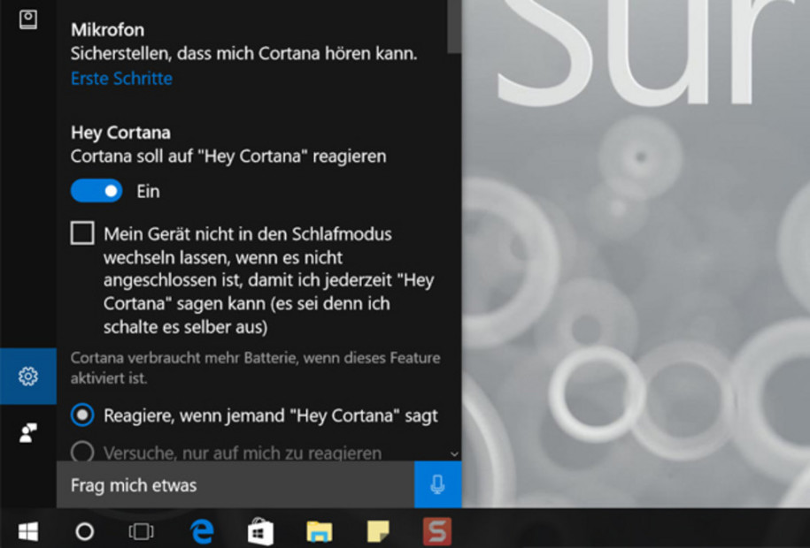Screen dimensions: 810x548
Task: Open the Cortana Notebook icon in sidebar
Action: pos(27,19)
